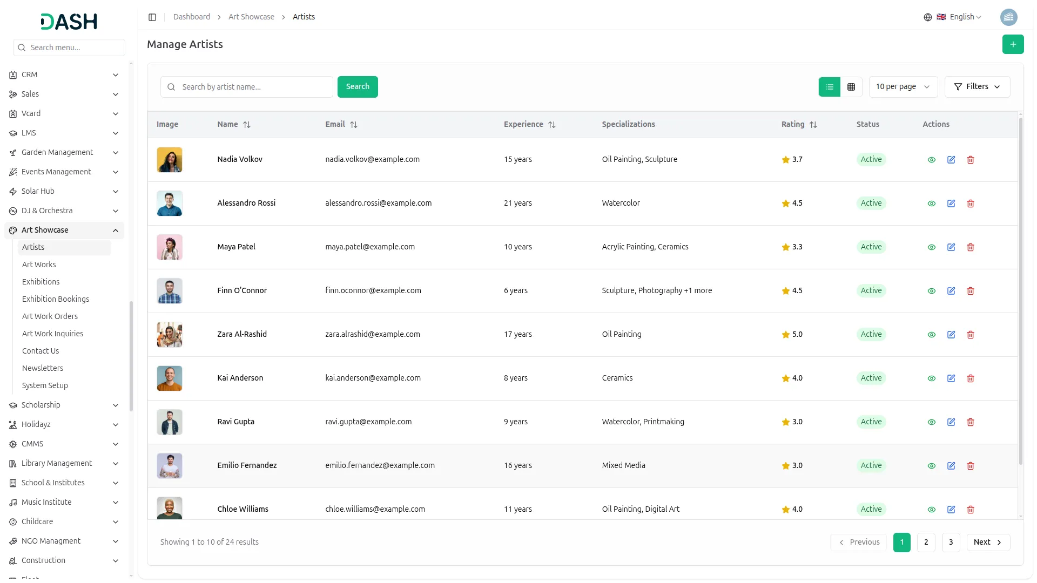The width and height of the screenshot is (1037, 583).
Task: Delete Nadia Volkov's artist record
Action: click(x=971, y=160)
